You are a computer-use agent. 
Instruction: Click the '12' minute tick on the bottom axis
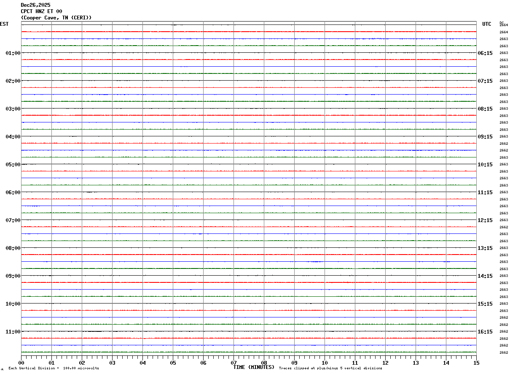point(386,363)
